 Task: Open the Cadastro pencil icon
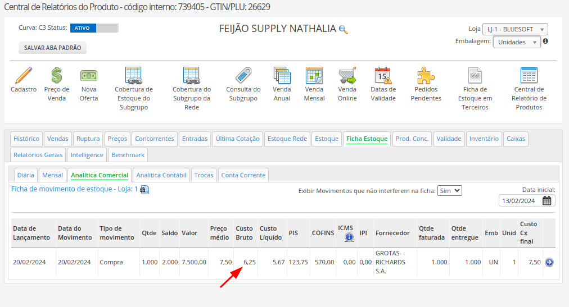click(24, 75)
